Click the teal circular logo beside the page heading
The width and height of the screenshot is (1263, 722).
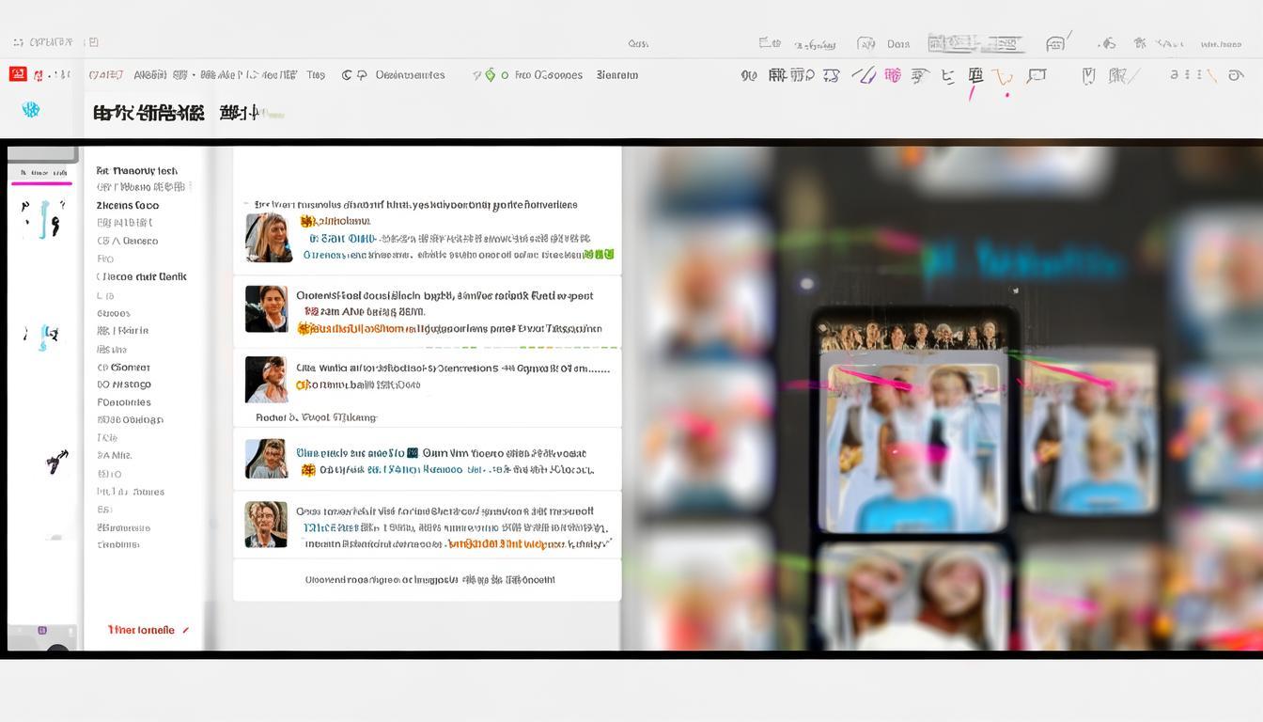31,110
